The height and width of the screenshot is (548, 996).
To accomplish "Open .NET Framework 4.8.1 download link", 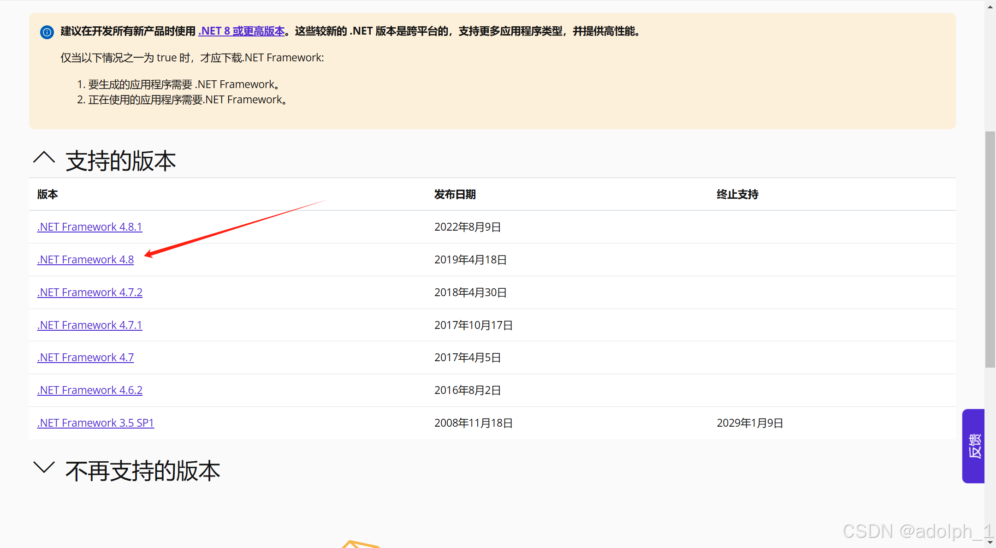I will 89,227.
